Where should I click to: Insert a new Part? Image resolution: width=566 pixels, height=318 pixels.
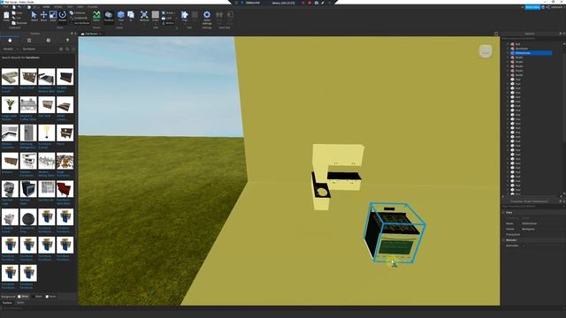pos(121,14)
